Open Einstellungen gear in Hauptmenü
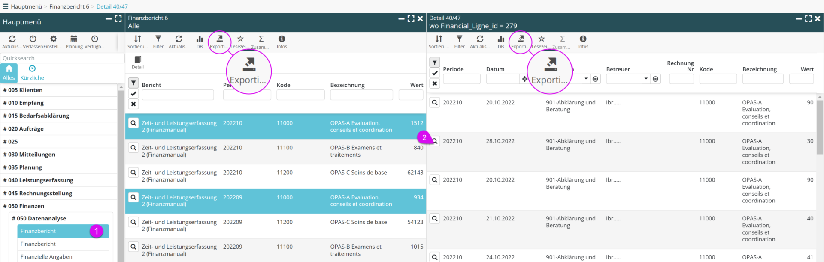 coord(53,42)
